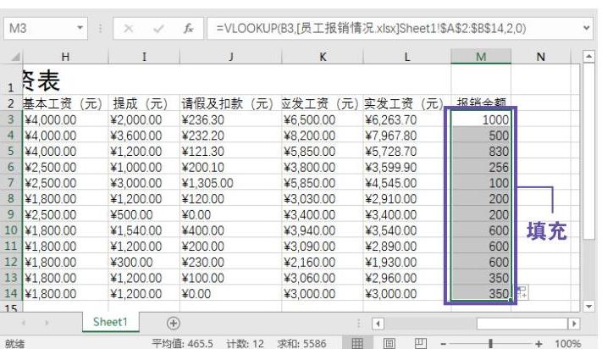The height and width of the screenshot is (349, 602).
Task: Click cell I9 with ¥500.00
Action: 144,214
